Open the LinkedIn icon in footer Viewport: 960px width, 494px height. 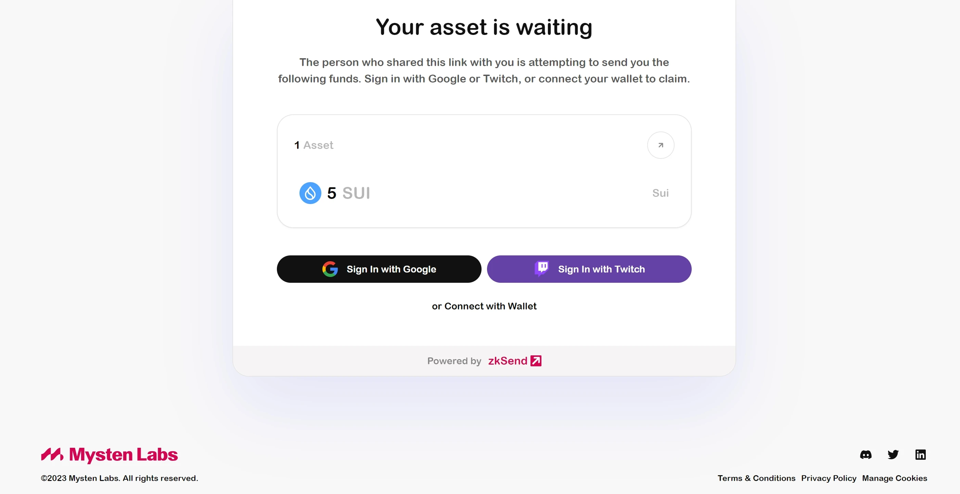920,455
